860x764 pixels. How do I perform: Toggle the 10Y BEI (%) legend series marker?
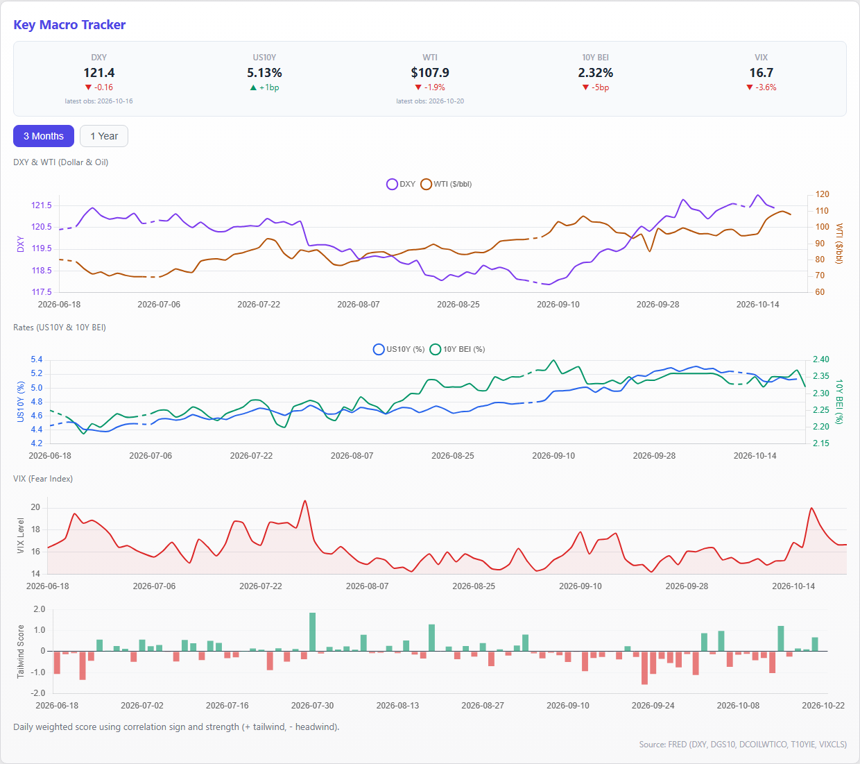(x=436, y=349)
